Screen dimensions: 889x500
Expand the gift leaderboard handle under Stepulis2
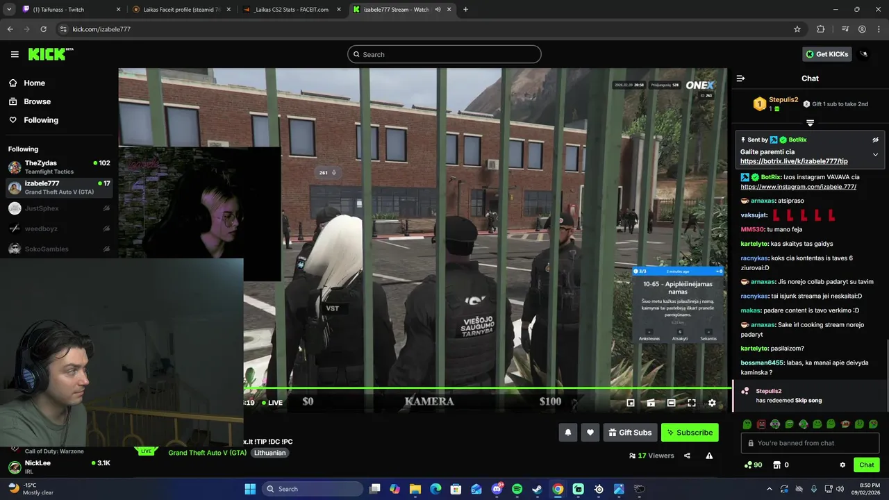point(810,123)
